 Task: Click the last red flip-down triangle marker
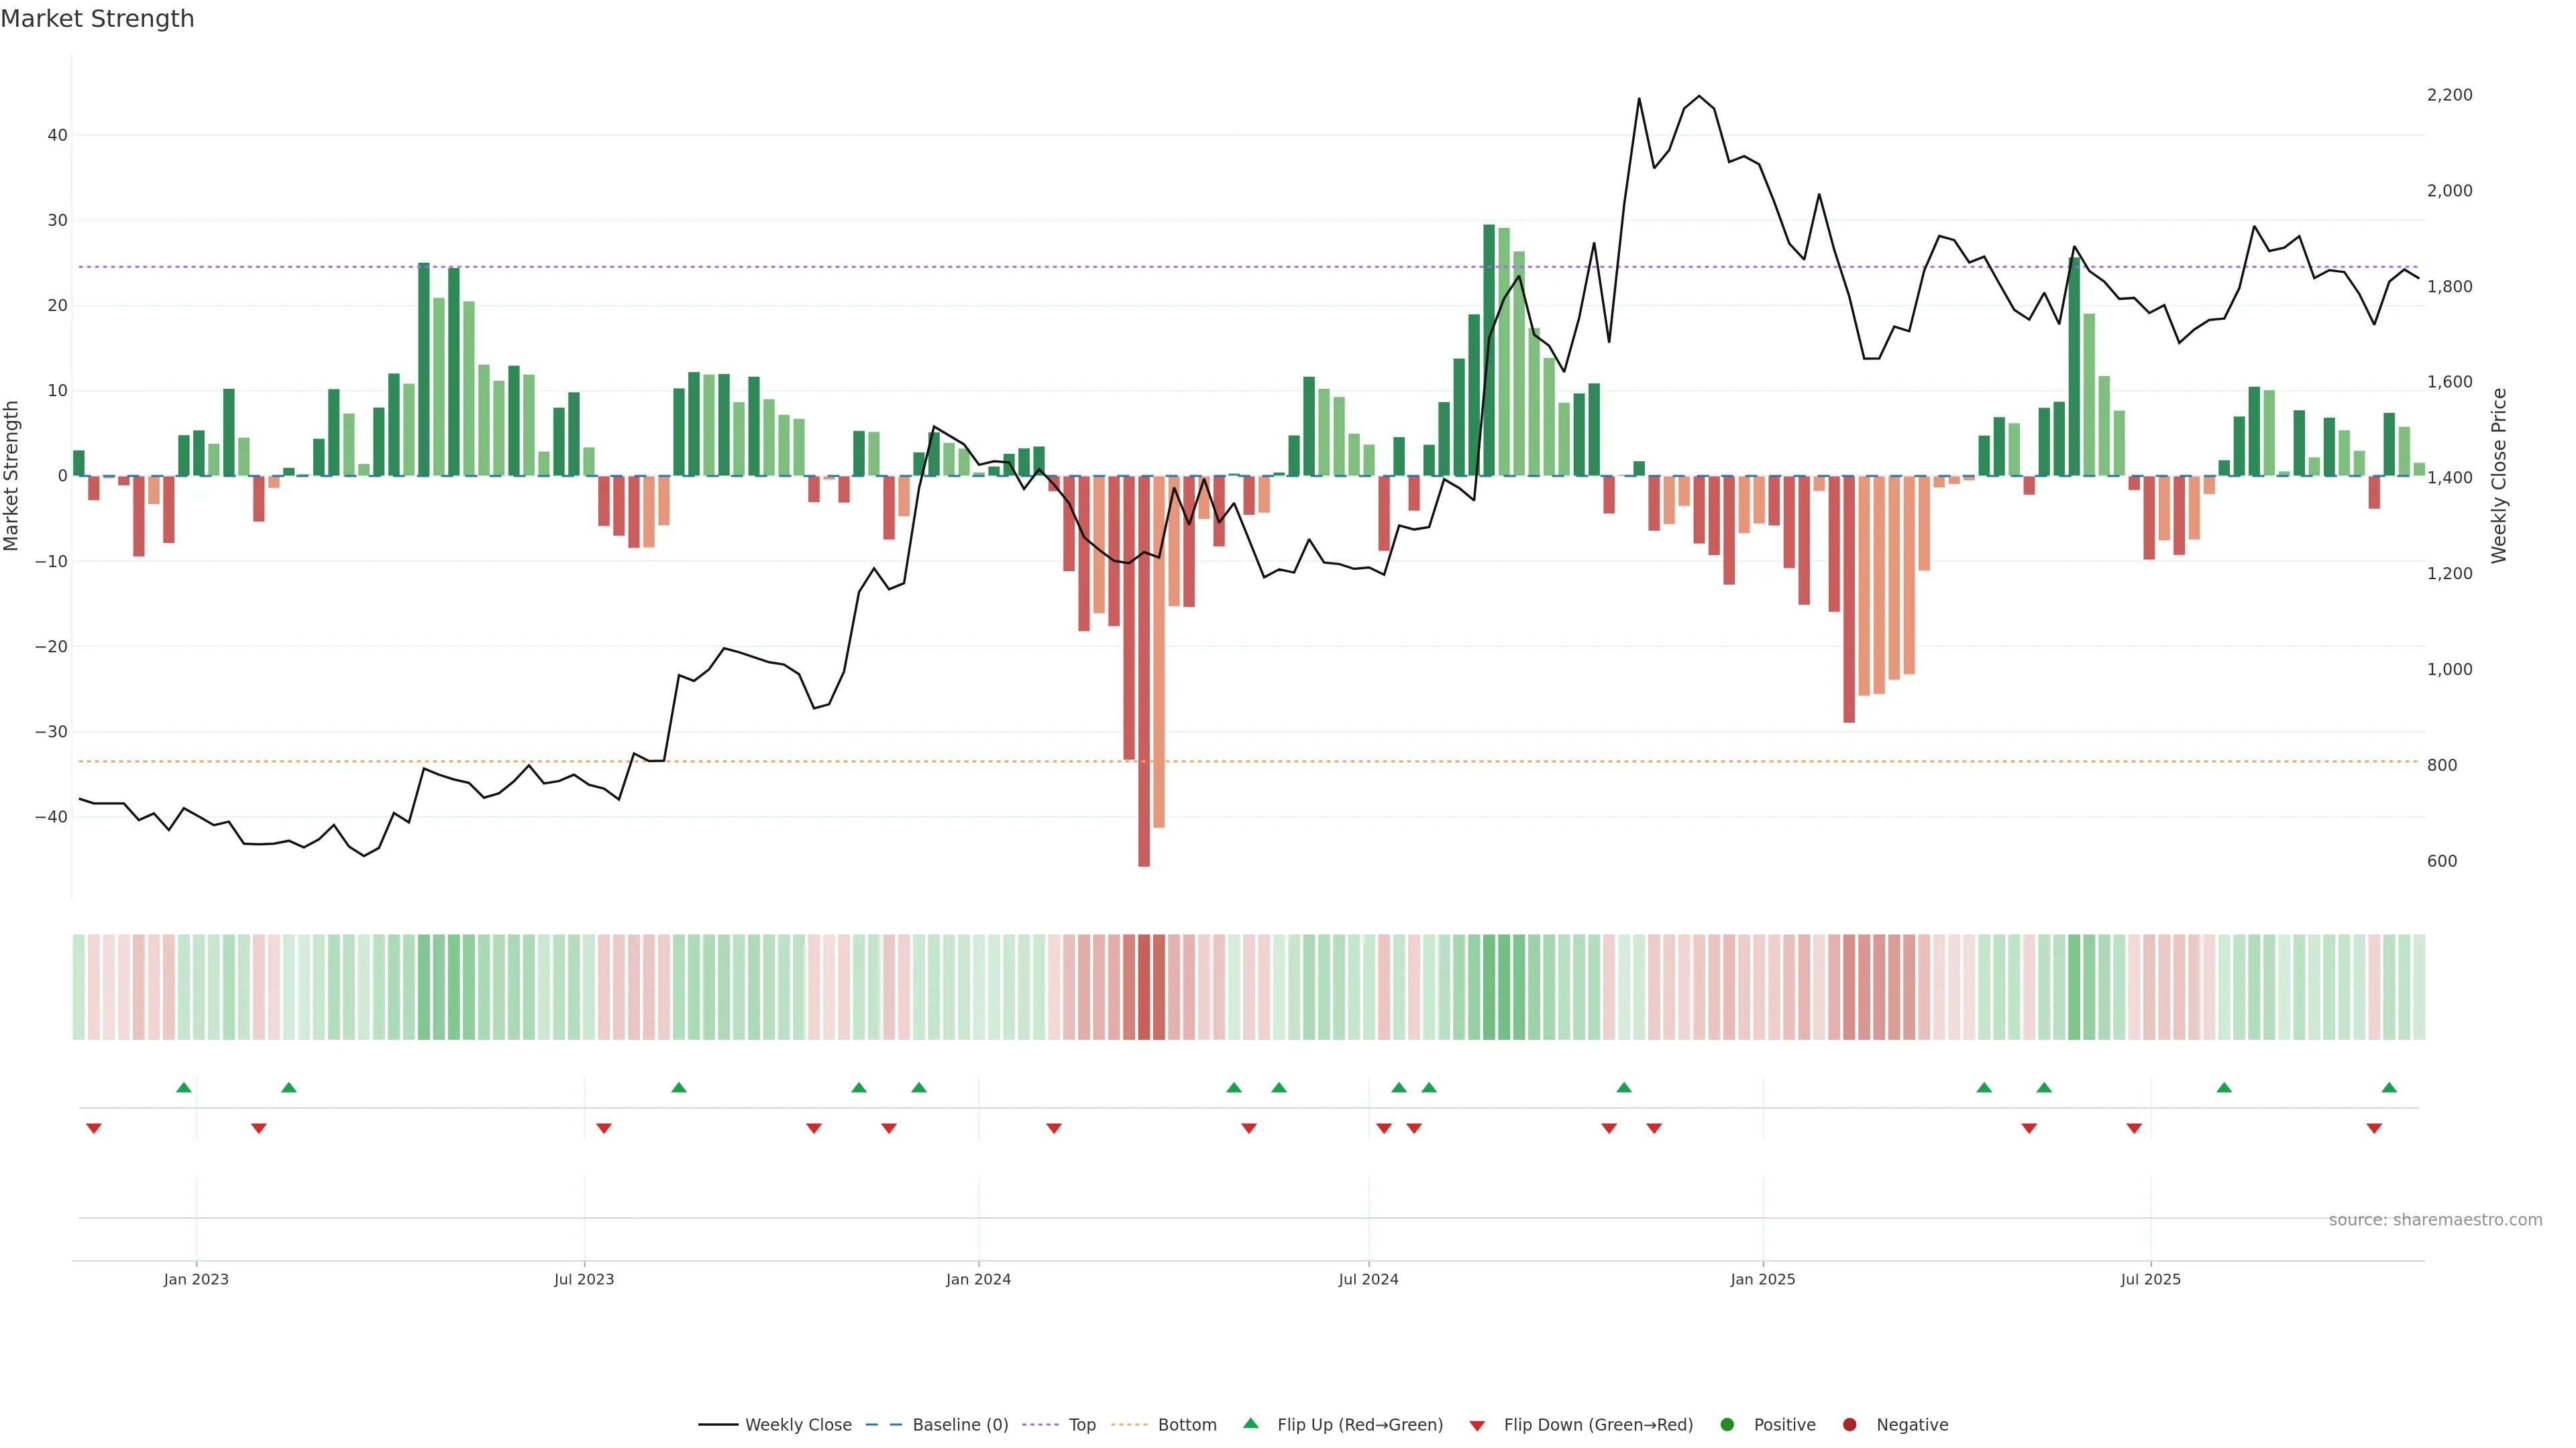pos(2374,1128)
